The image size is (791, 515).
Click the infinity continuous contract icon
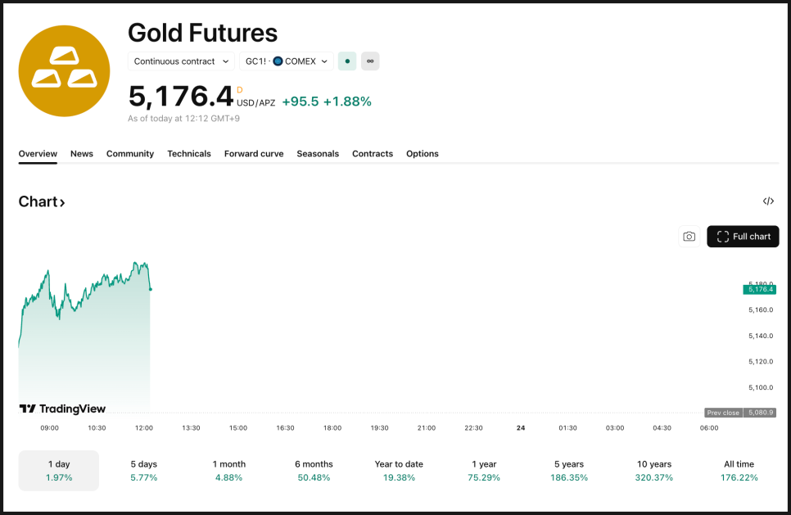(370, 61)
